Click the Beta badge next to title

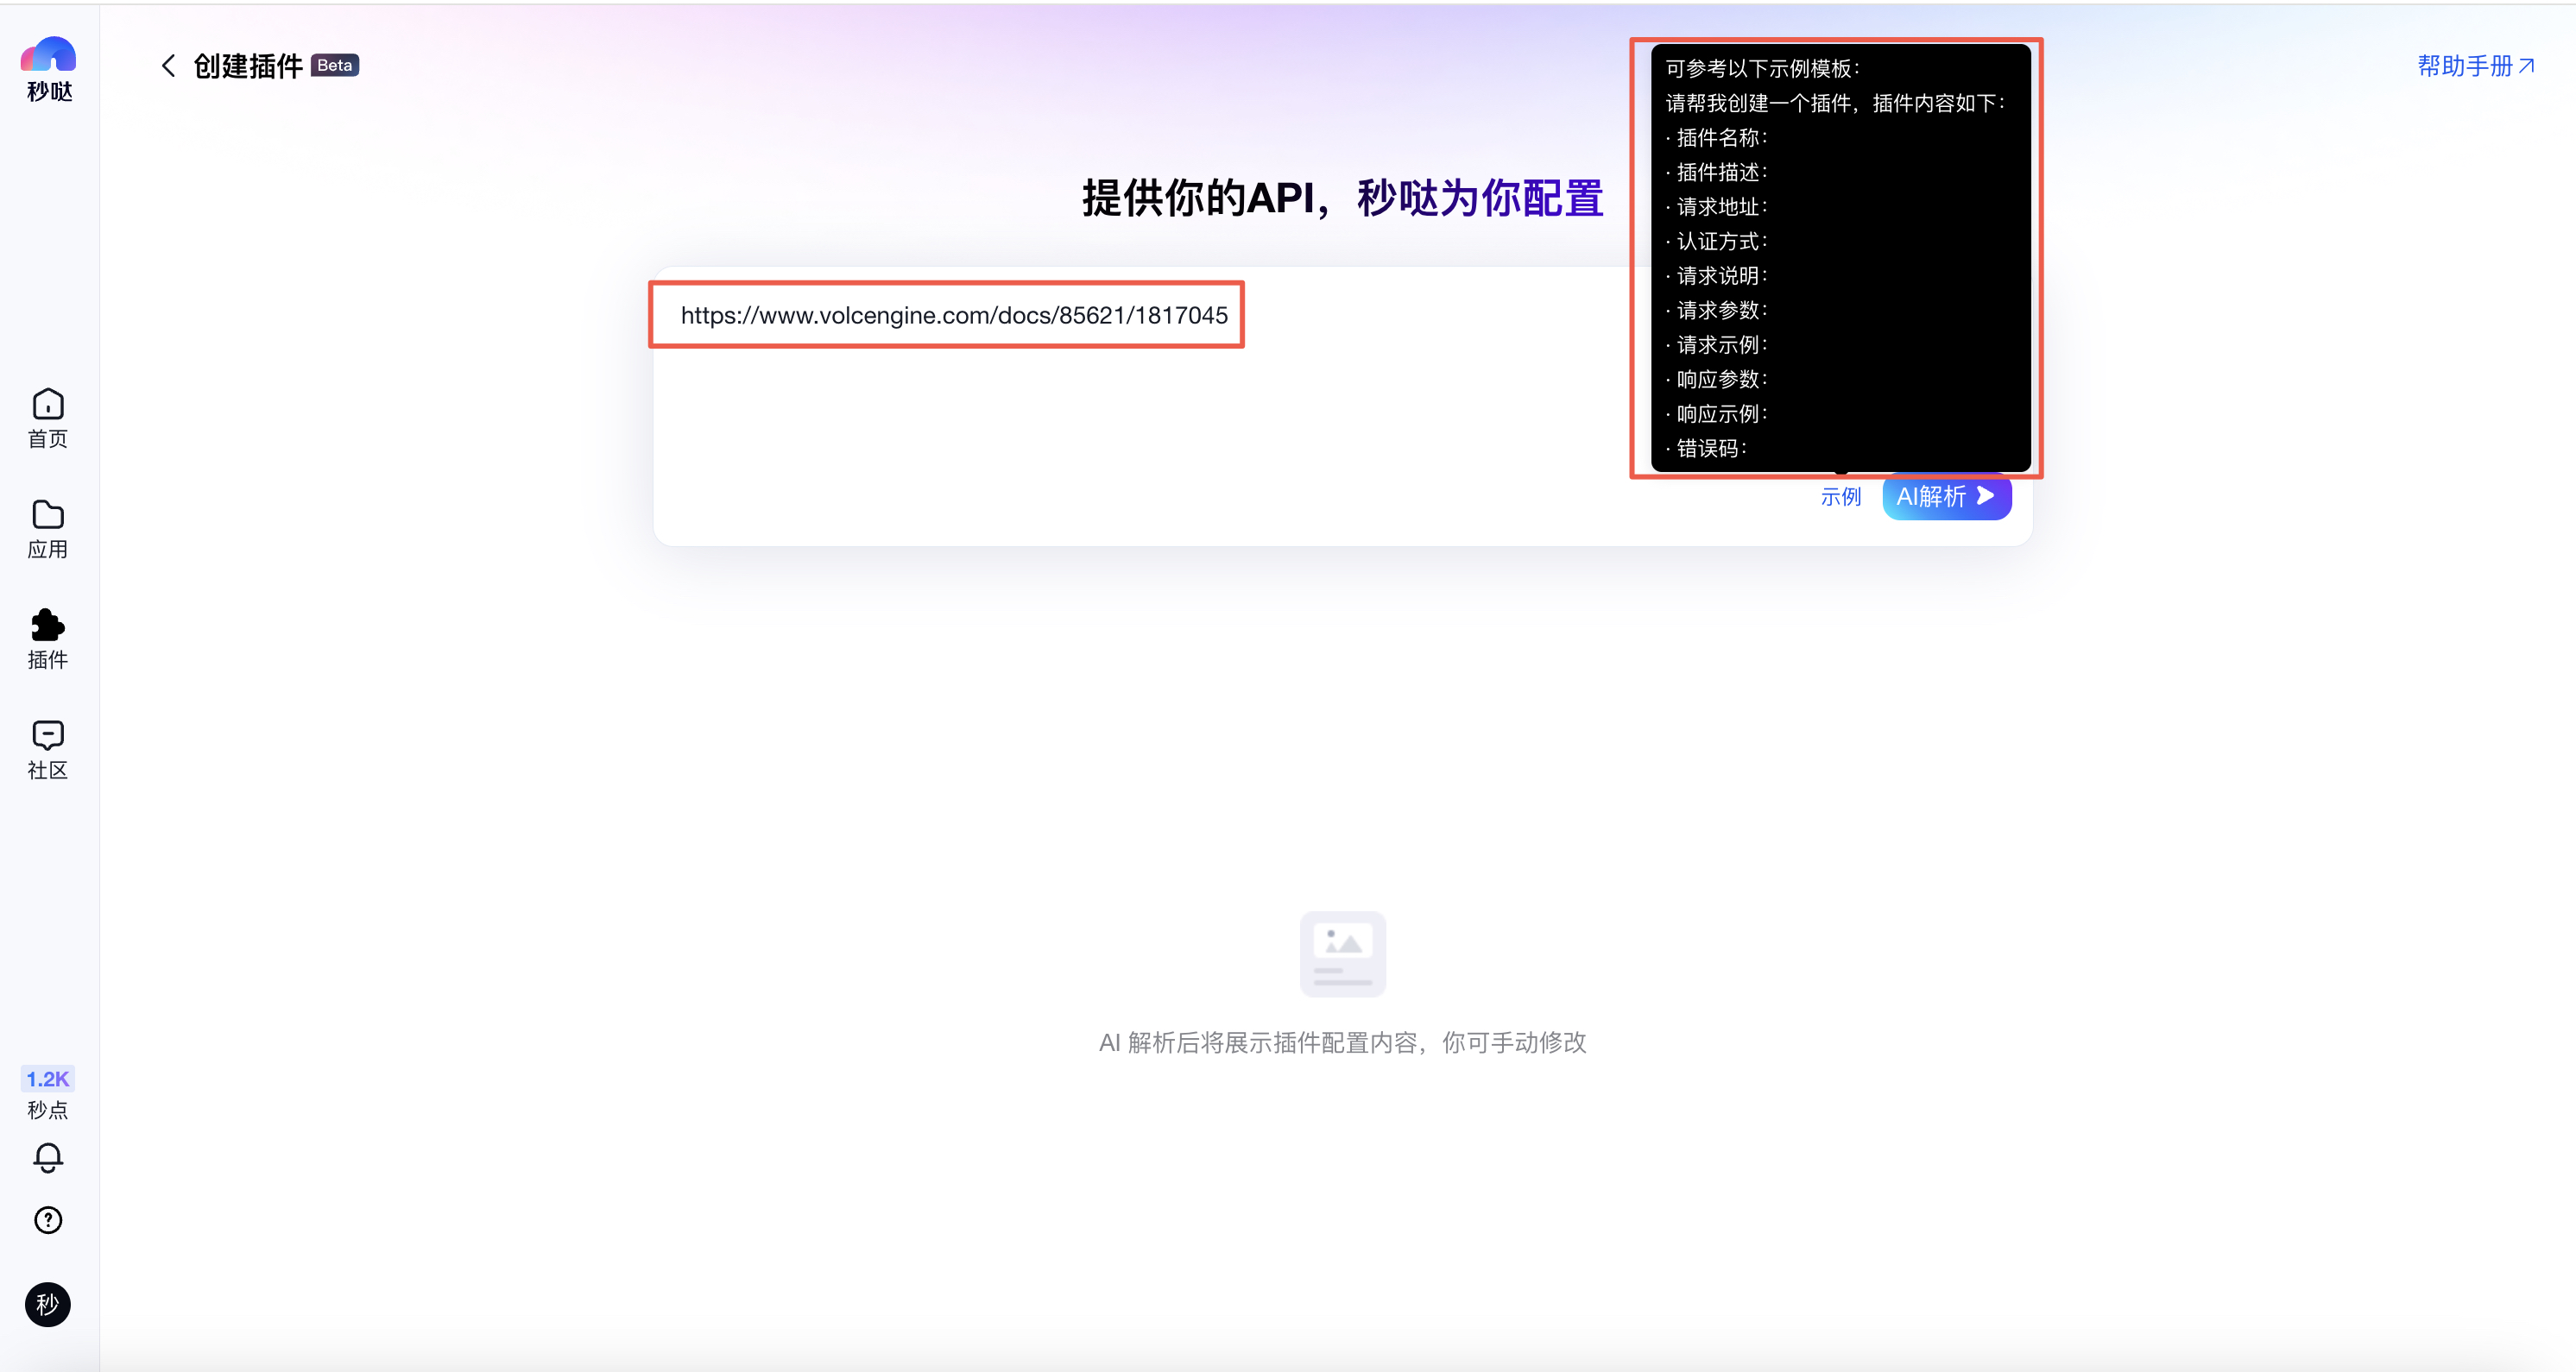click(334, 66)
